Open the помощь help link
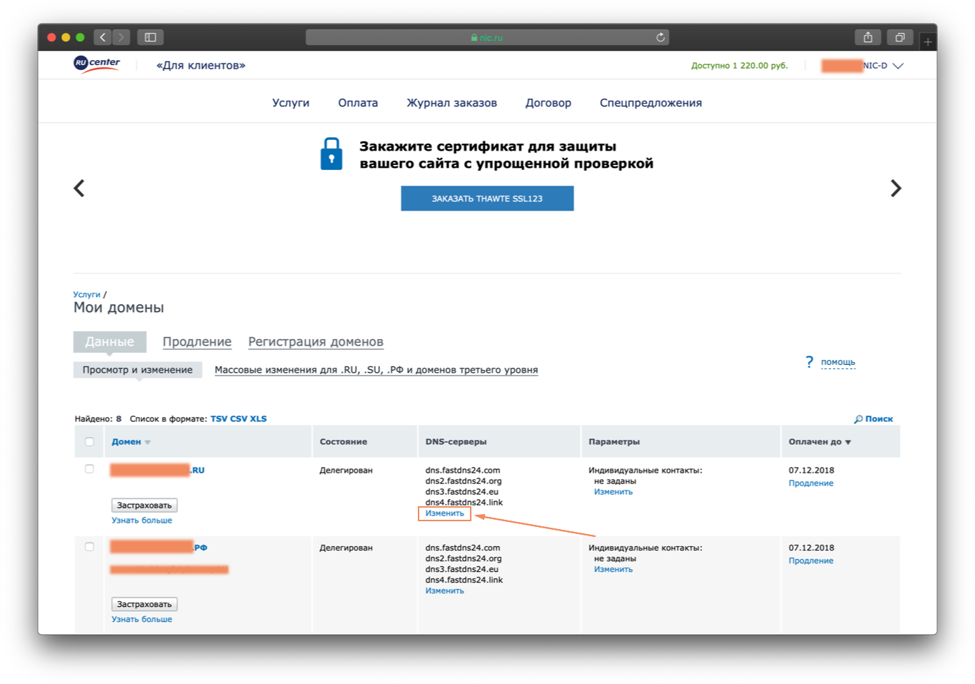975x684 pixels. tap(838, 362)
